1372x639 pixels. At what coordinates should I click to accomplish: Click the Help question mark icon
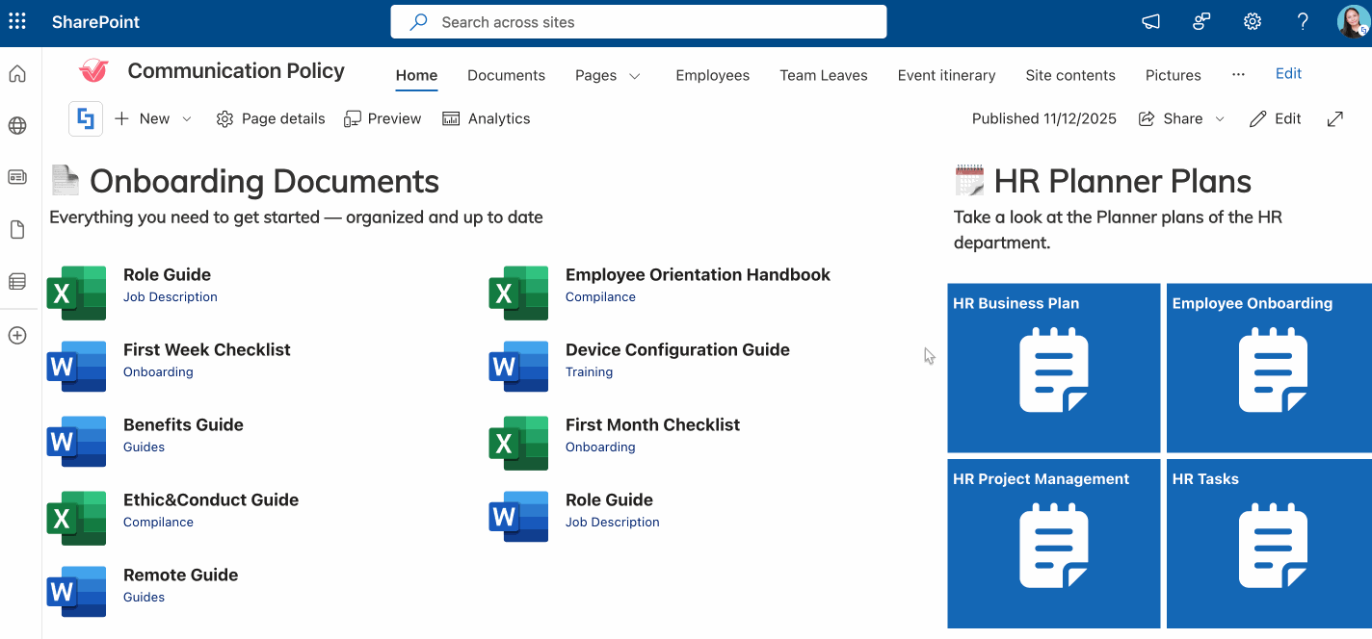tap(1303, 21)
